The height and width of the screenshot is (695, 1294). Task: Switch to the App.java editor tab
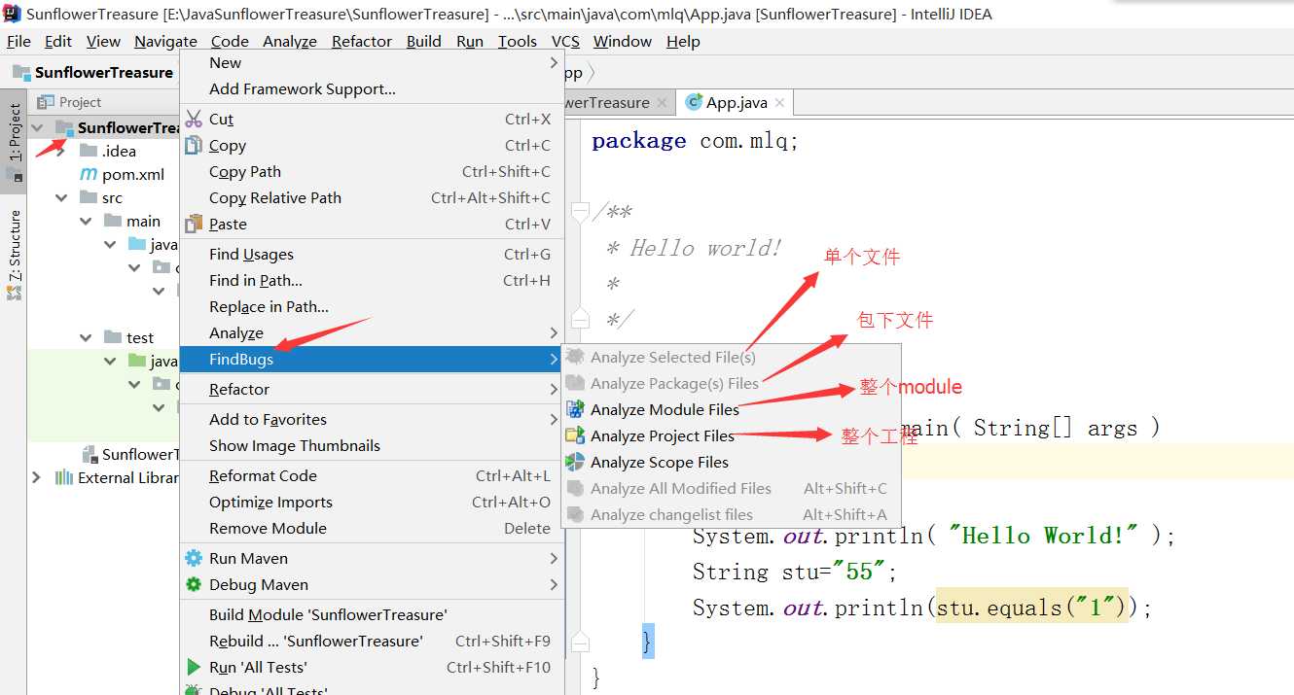(x=737, y=102)
